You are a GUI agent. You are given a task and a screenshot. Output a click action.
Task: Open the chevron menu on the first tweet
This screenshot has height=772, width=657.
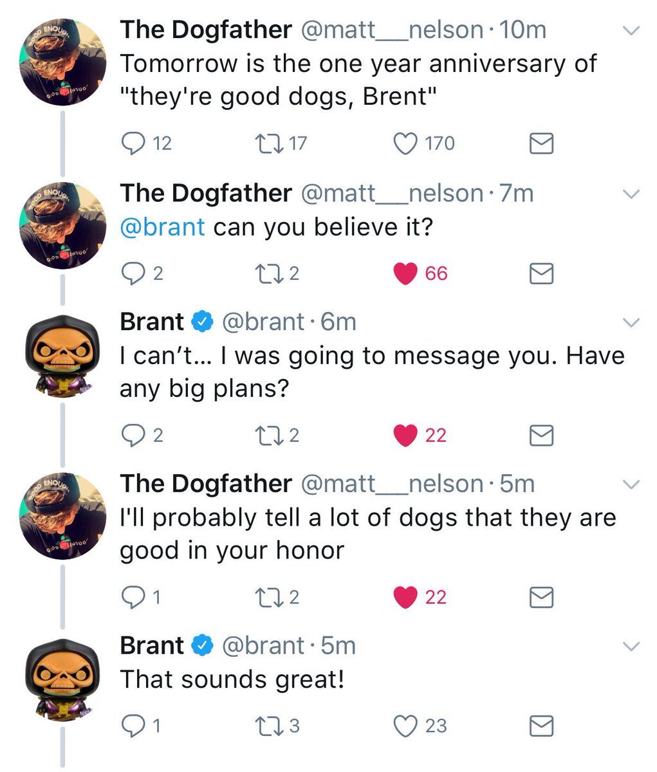pyautogui.click(x=632, y=31)
